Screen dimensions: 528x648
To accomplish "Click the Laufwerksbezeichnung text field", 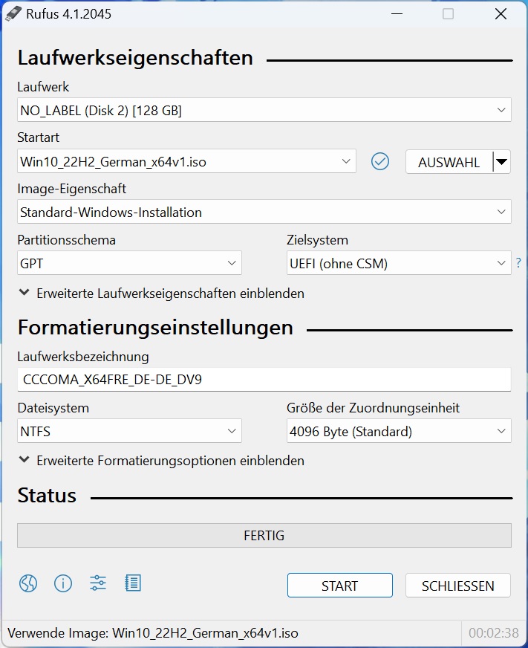I will pyautogui.click(x=264, y=380).
